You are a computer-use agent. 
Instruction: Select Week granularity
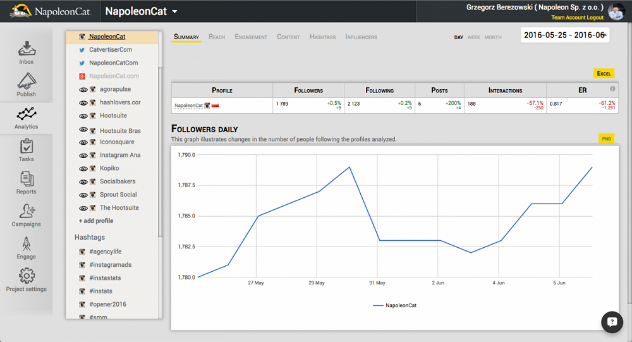click(x=473, y=37)
